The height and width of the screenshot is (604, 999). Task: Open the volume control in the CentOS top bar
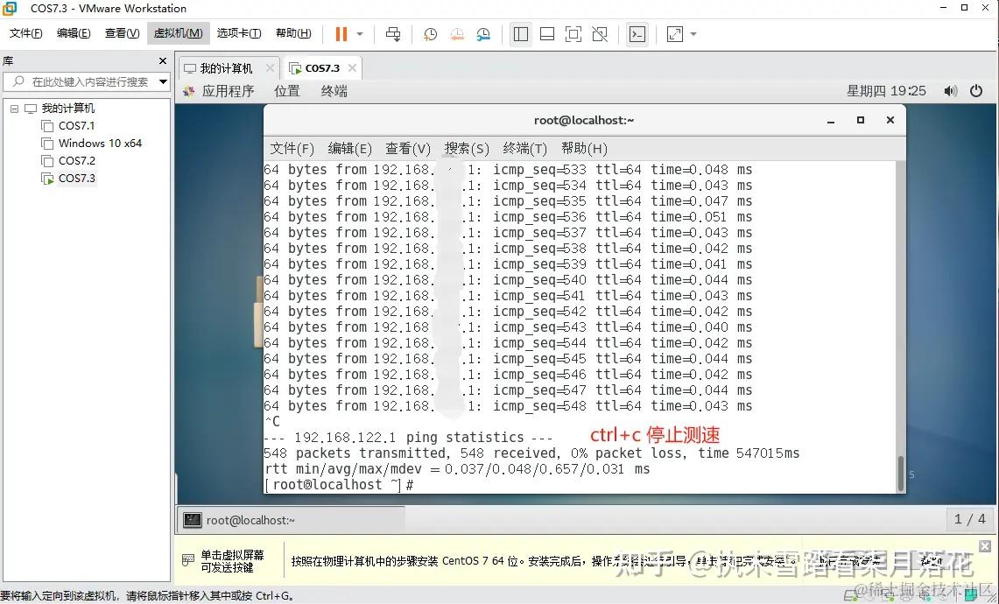point(951,89)
